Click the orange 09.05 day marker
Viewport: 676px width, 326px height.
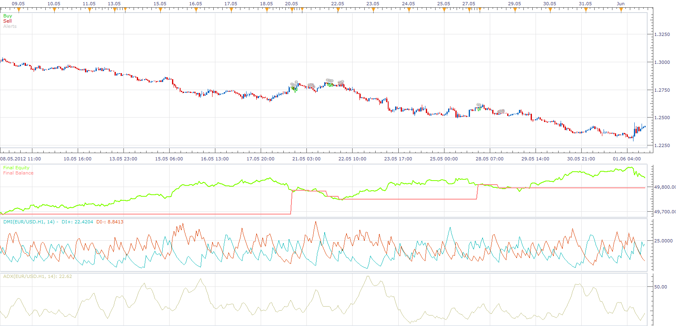click(x=19, y=10)
